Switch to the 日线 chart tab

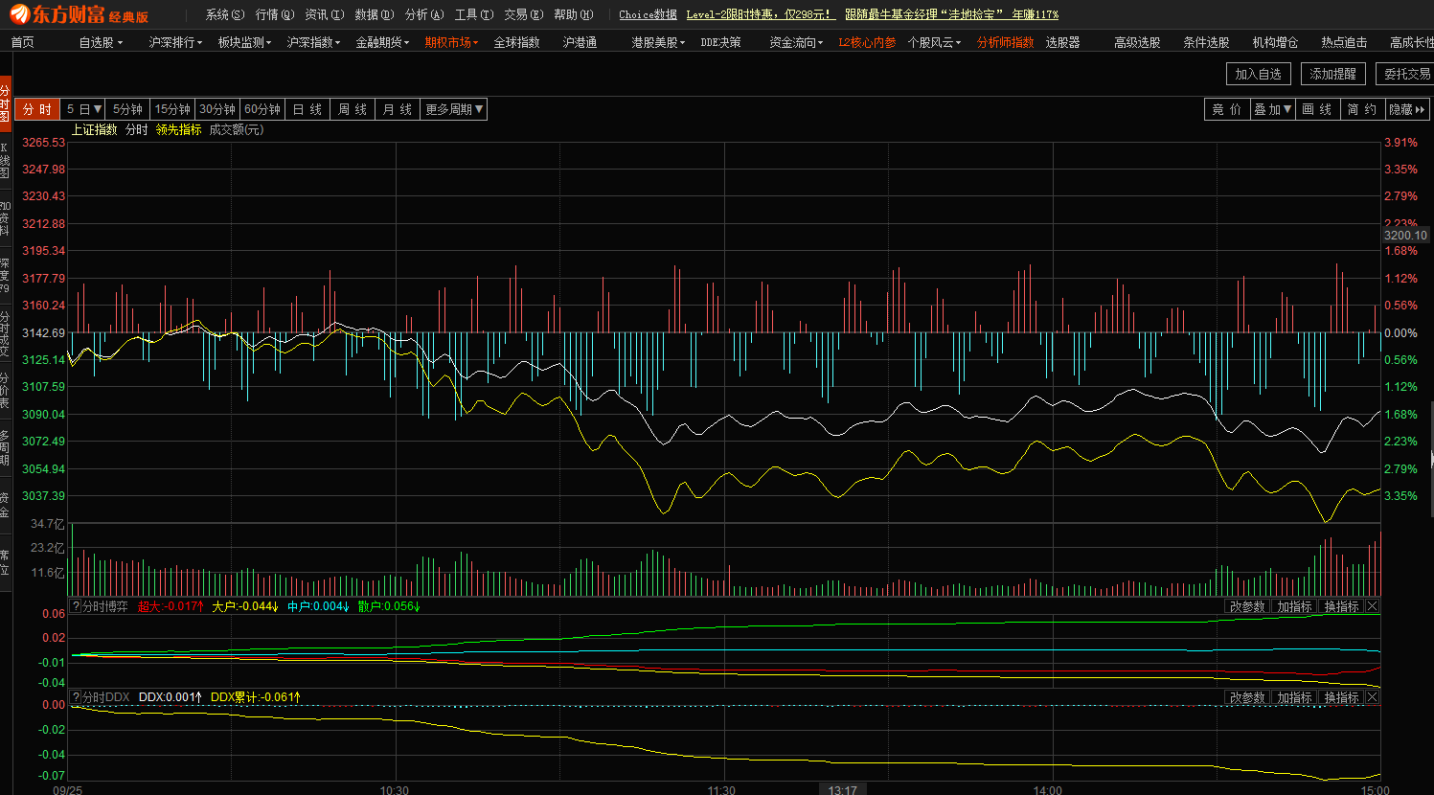(307, 110)
